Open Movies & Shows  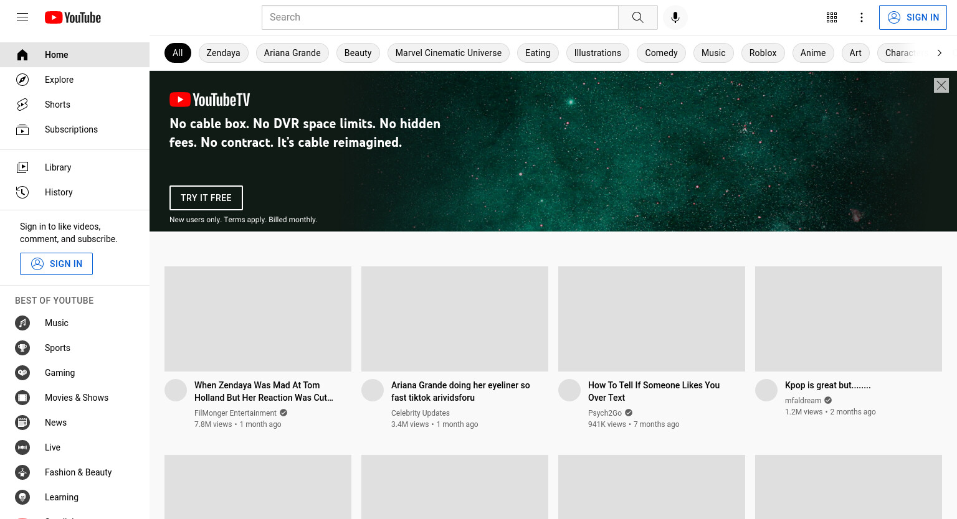click(x=75, y=398)
